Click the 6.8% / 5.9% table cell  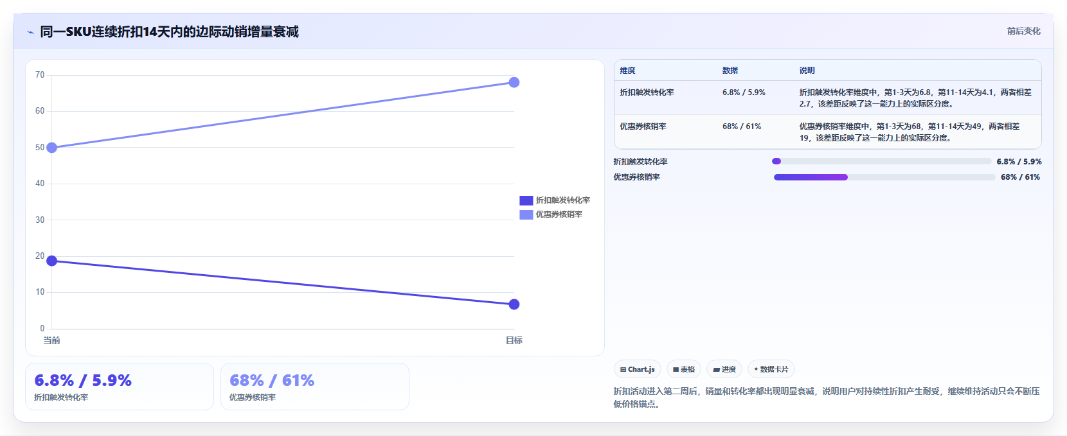coord(744,92)
